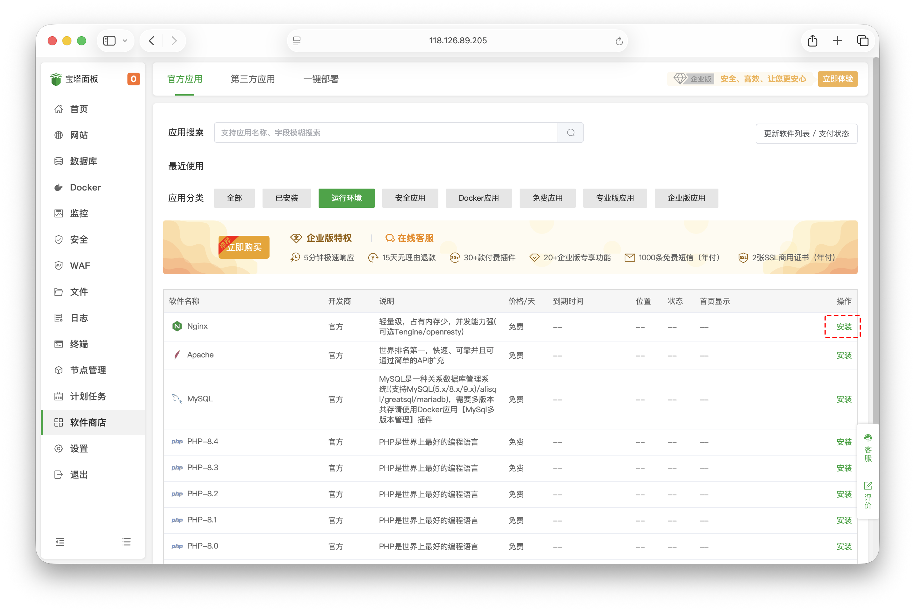Open the Docker panel from the sidebar
The width and height of the screenshot is (915, 611).
84,187
